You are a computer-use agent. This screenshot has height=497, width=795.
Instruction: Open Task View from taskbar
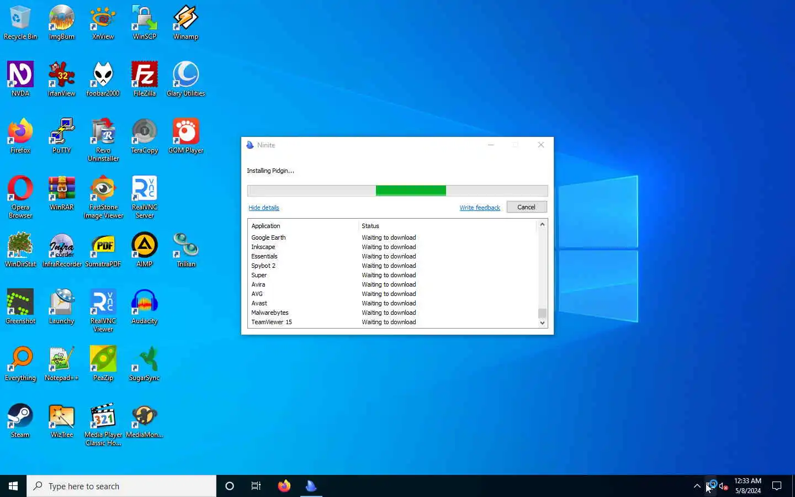click(x=256, y=486)
